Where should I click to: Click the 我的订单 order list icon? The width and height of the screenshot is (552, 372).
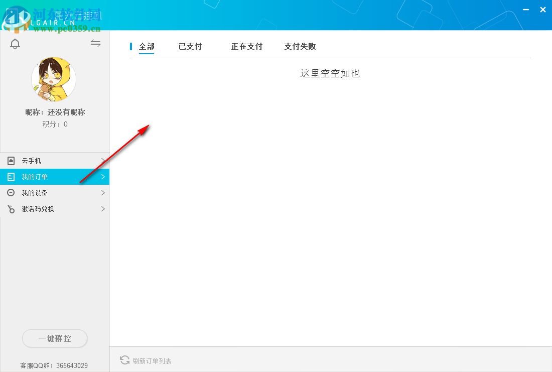[x=11, y=177]
